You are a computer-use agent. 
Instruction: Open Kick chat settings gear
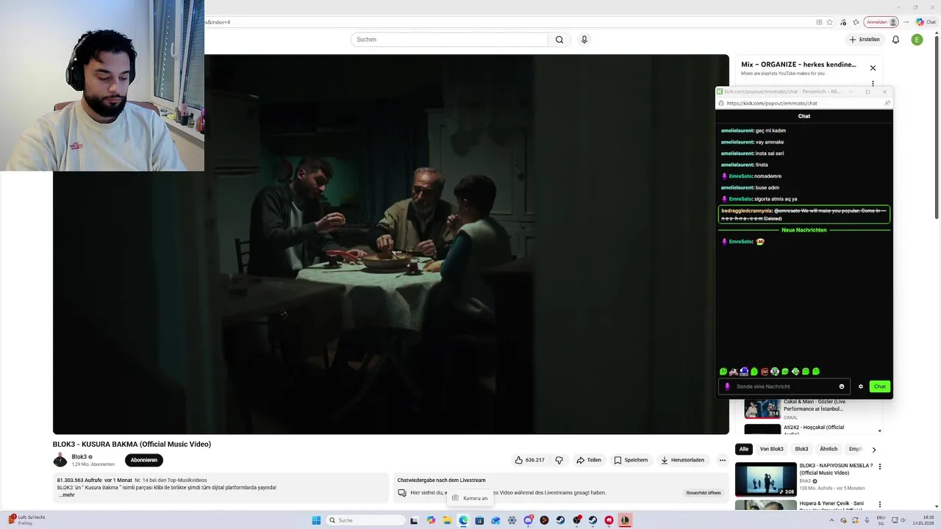click(x=861, y=386)
